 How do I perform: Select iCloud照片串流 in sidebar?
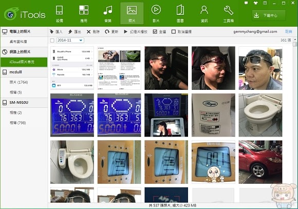pyautogui.click(x=24, y=62)
